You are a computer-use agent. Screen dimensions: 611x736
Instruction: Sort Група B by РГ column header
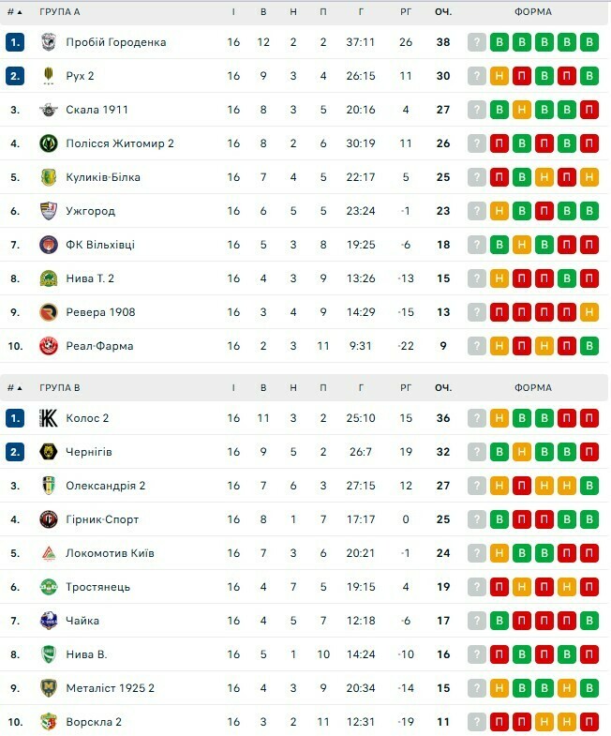406,388
